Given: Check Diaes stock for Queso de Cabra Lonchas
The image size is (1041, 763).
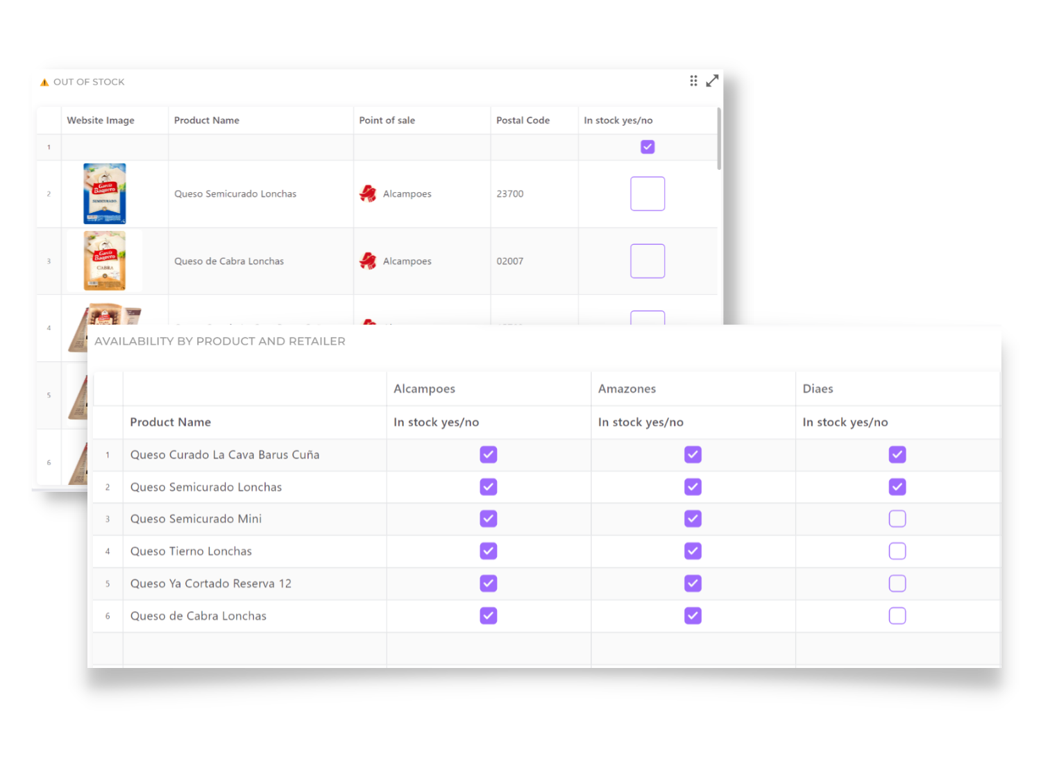Looking at the screenshot, I should 897,615.
